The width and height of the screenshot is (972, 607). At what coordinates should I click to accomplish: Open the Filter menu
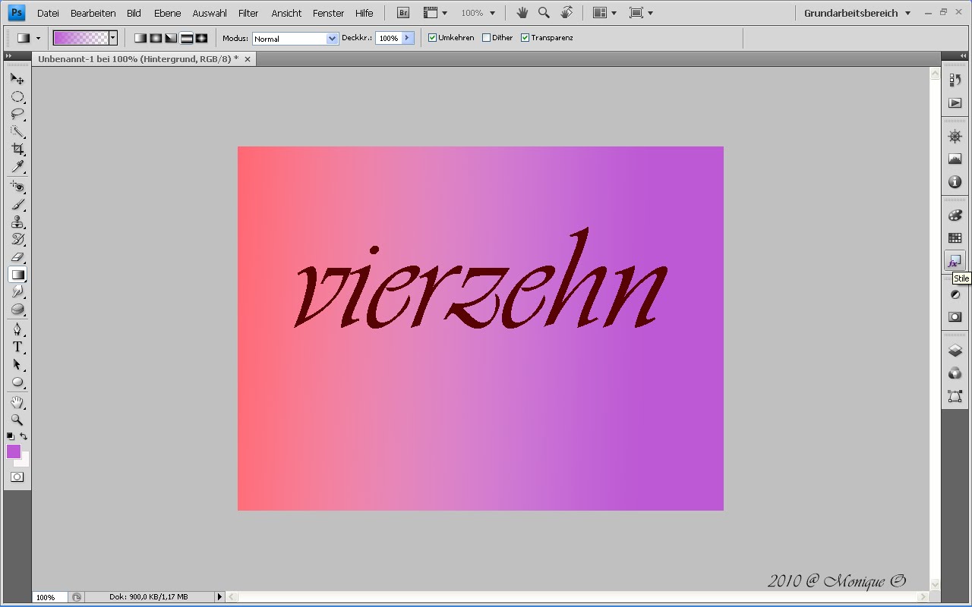(248, 13)
